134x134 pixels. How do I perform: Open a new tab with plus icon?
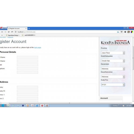coord(29,28)
